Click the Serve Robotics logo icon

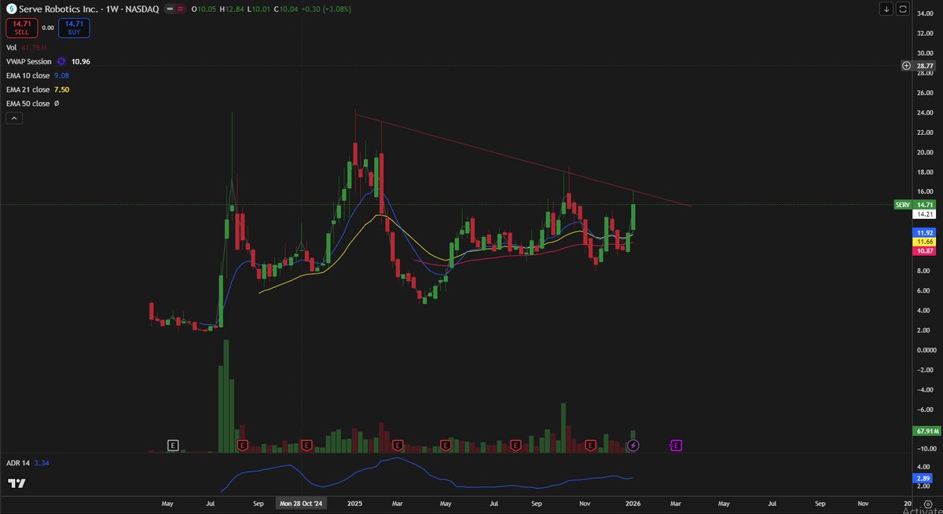(11, 9)
